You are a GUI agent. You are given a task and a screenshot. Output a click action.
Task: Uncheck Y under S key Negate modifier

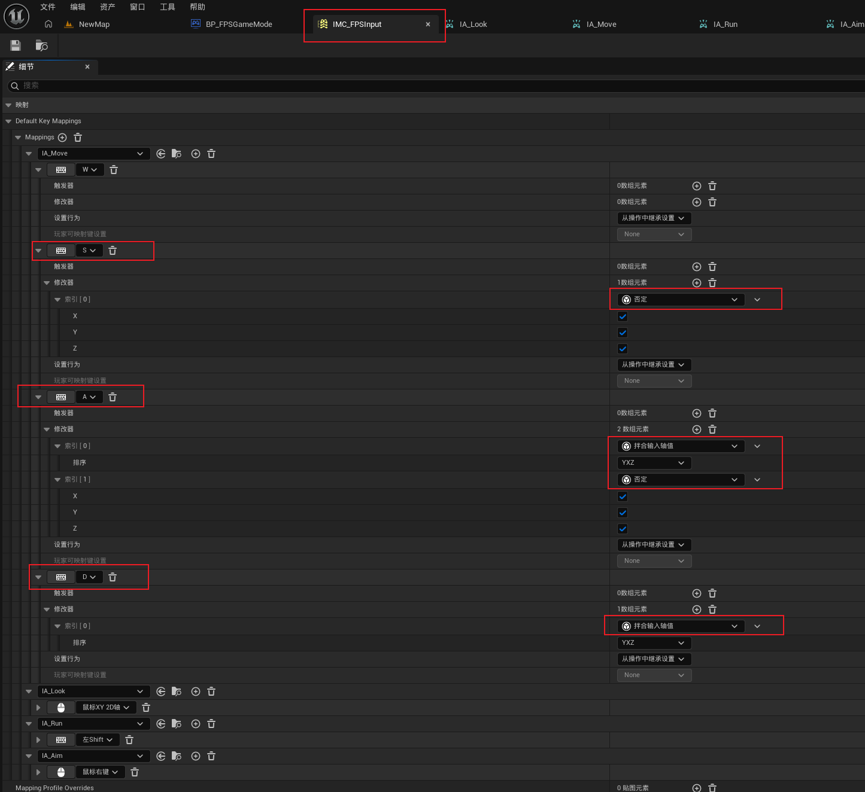tap(623, 333)
